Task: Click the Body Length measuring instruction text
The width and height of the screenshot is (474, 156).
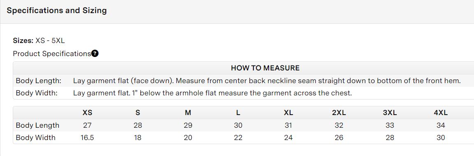Action: coord(267,81)
